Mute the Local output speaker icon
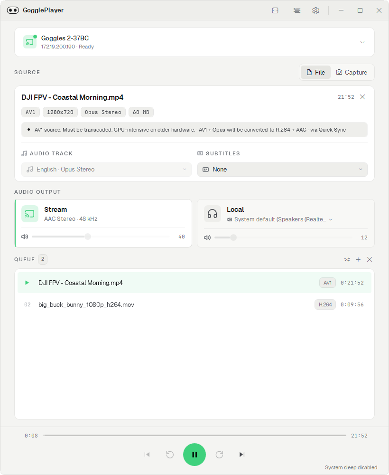The image size is (389, 475). (x=207, y=237)
